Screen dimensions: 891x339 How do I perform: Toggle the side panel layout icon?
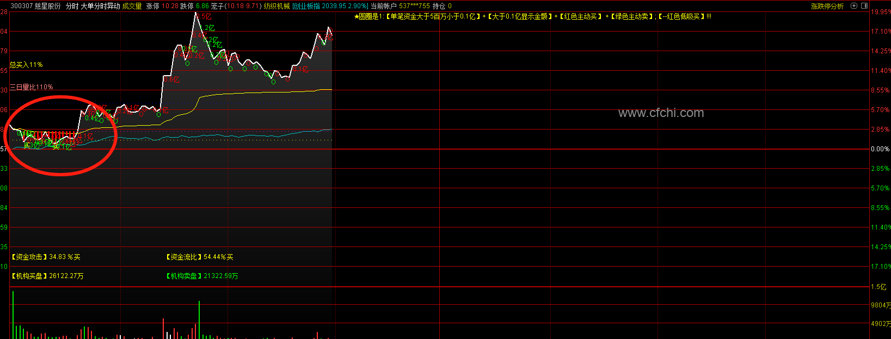(863, 6)
